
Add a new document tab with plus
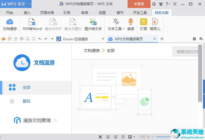[x=162, y=39]
